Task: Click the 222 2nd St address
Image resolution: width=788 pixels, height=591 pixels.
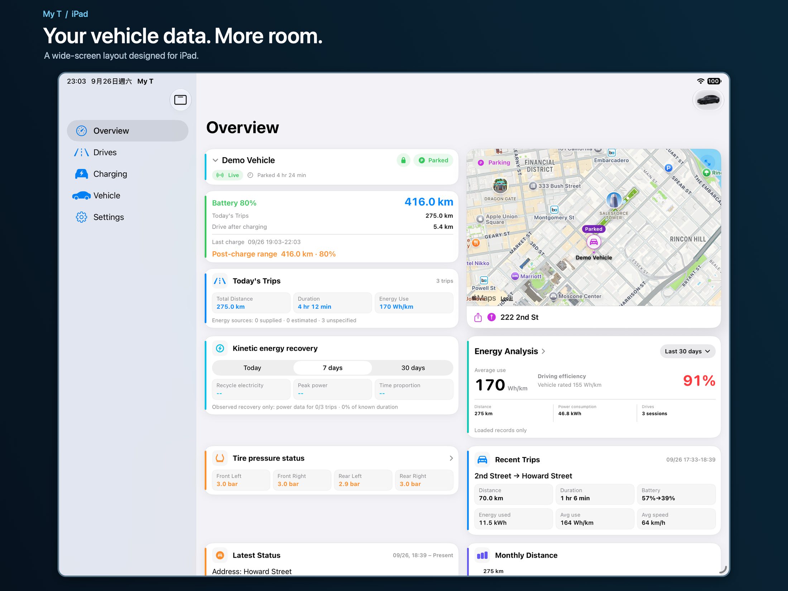Action: pos(519,317)
